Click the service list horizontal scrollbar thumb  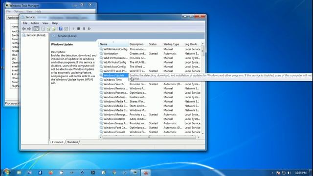[x=149, y=137]
